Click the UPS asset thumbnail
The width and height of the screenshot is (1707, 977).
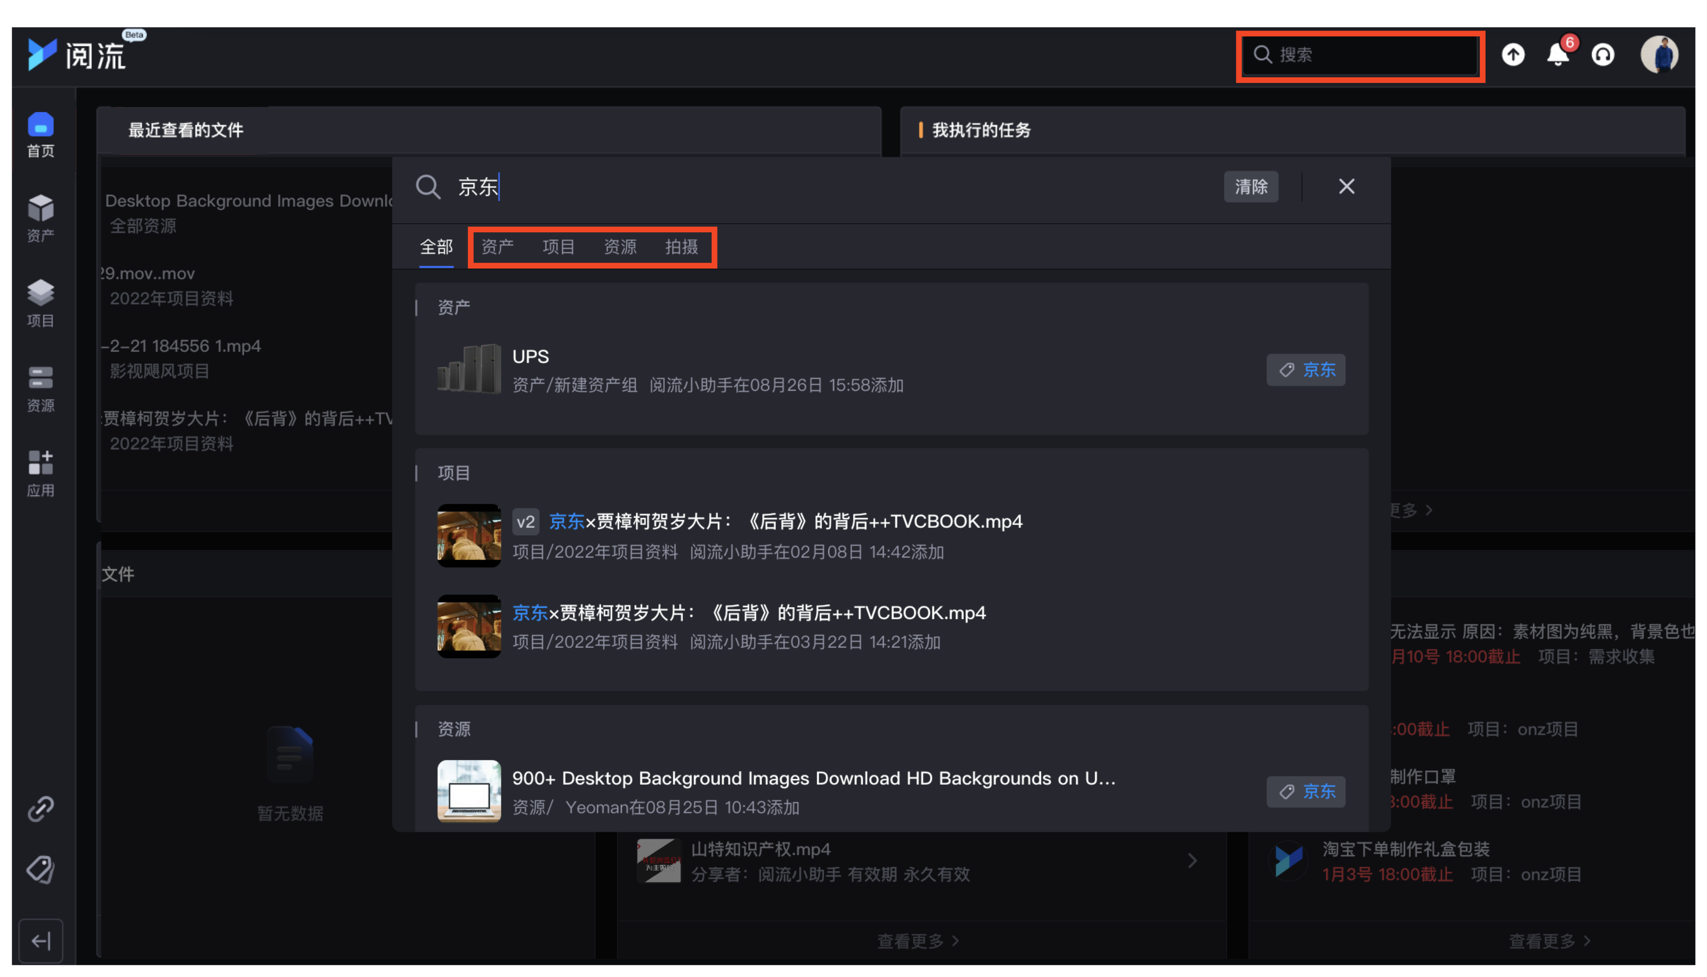(x=469, y=368)
